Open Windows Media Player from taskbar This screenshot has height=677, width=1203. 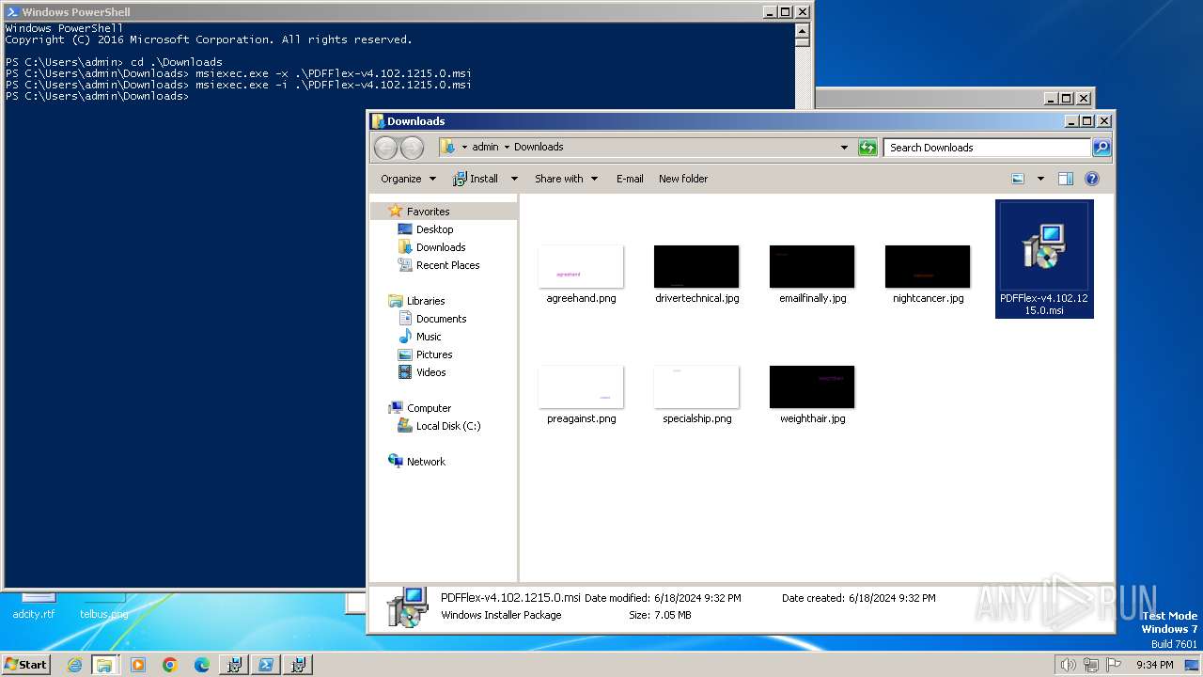[x=138, y=665]
